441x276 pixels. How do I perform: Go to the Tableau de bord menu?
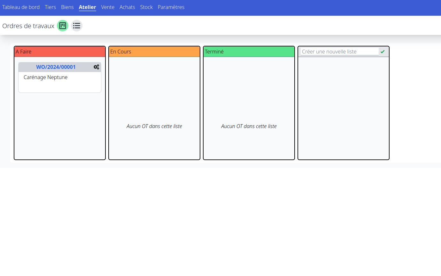click(21, 7)
